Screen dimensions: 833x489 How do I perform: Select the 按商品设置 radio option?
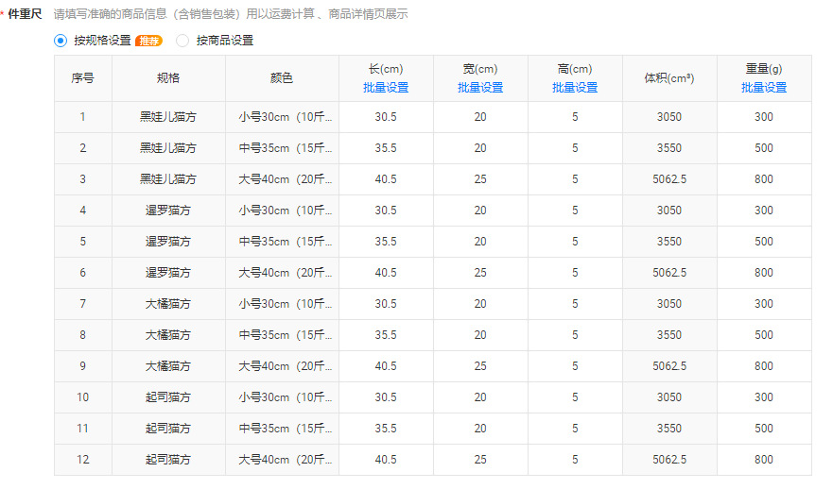pos(182,41)
